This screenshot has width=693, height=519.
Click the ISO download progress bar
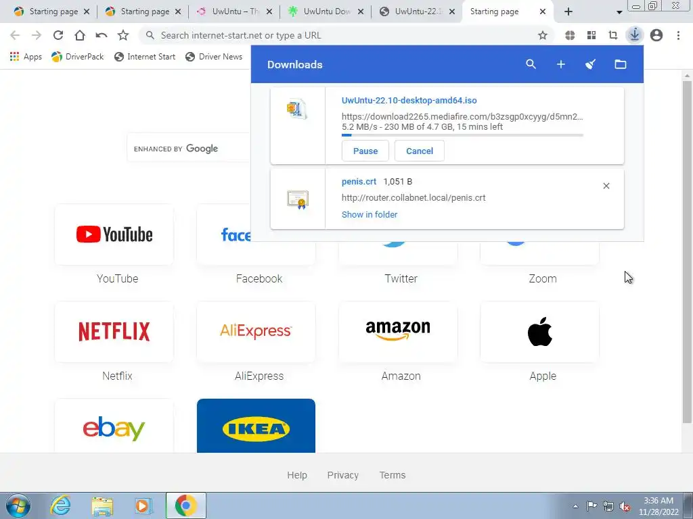coord(462,135)
